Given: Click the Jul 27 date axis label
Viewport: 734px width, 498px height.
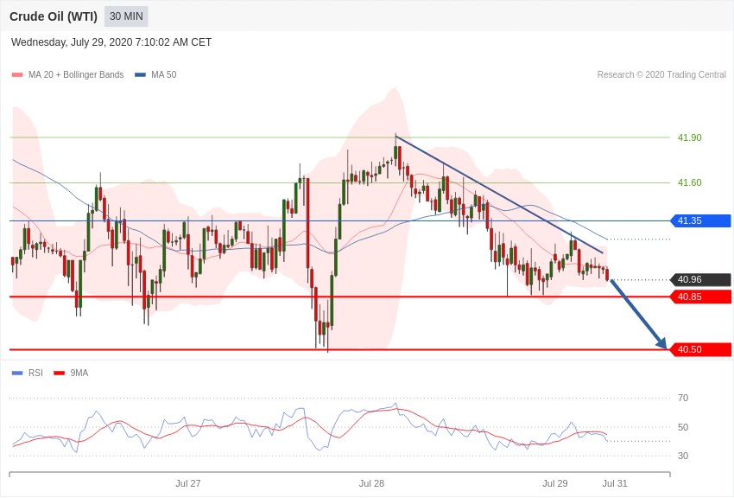Looking at the screenshot, I should coord(188,483).
